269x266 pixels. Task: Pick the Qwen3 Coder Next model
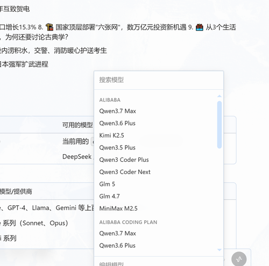click(125, 172)
